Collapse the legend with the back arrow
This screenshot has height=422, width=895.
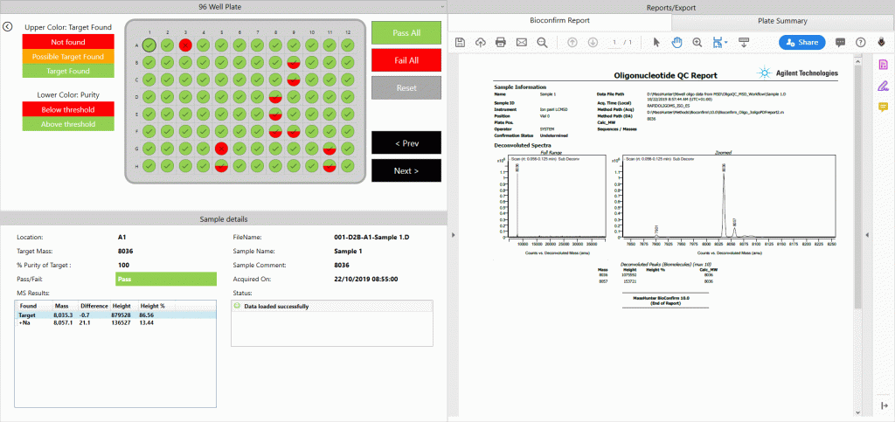(x=8, y=26)
